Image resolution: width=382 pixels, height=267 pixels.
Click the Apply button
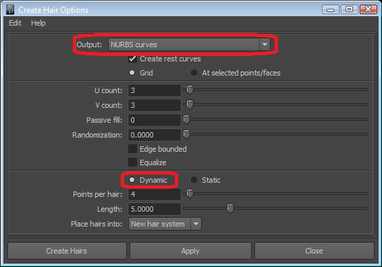(190, 251)
